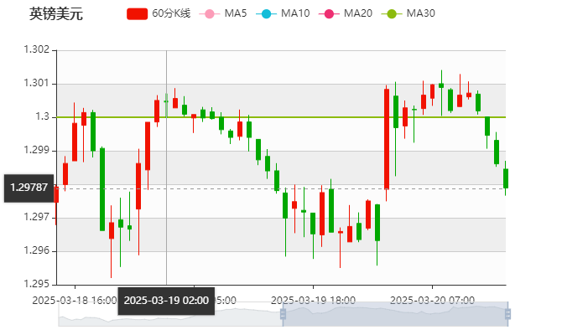Click the right handle of zoom slider
The height and width of the screenshot is (335, 562).
pos(508,314)
